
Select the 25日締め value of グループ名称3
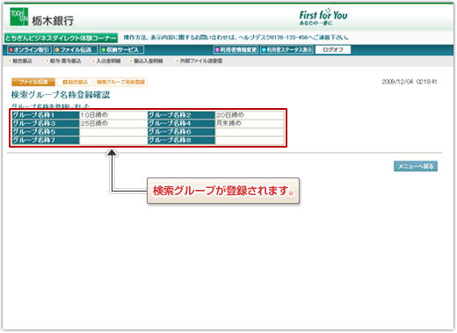coord(94,123)
